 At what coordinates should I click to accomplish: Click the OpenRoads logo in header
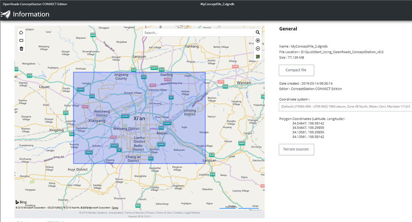pyautogui.click(x=5, y=14)
